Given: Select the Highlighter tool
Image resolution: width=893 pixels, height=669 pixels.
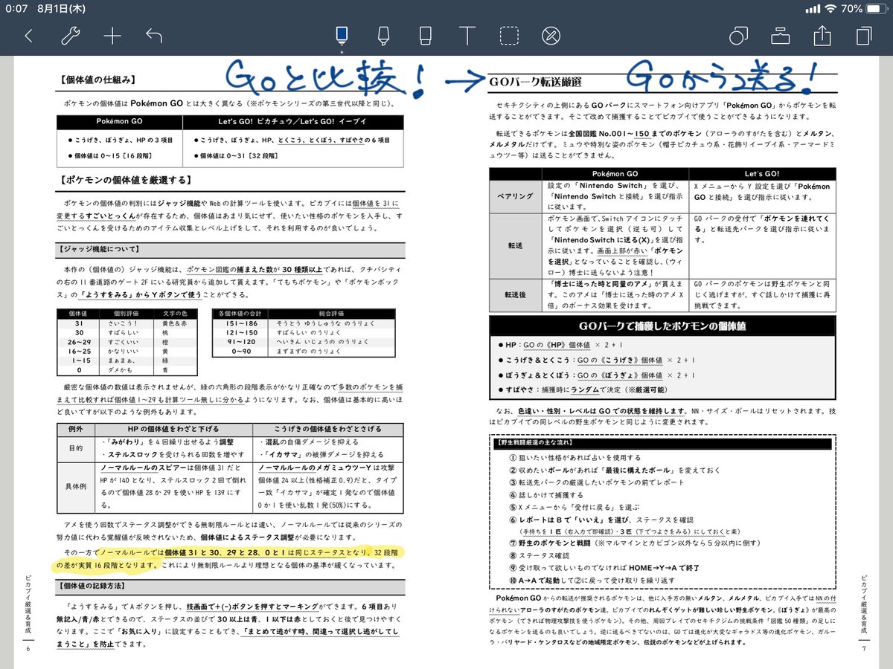Looking at the screenshot, I should point(383,35).
